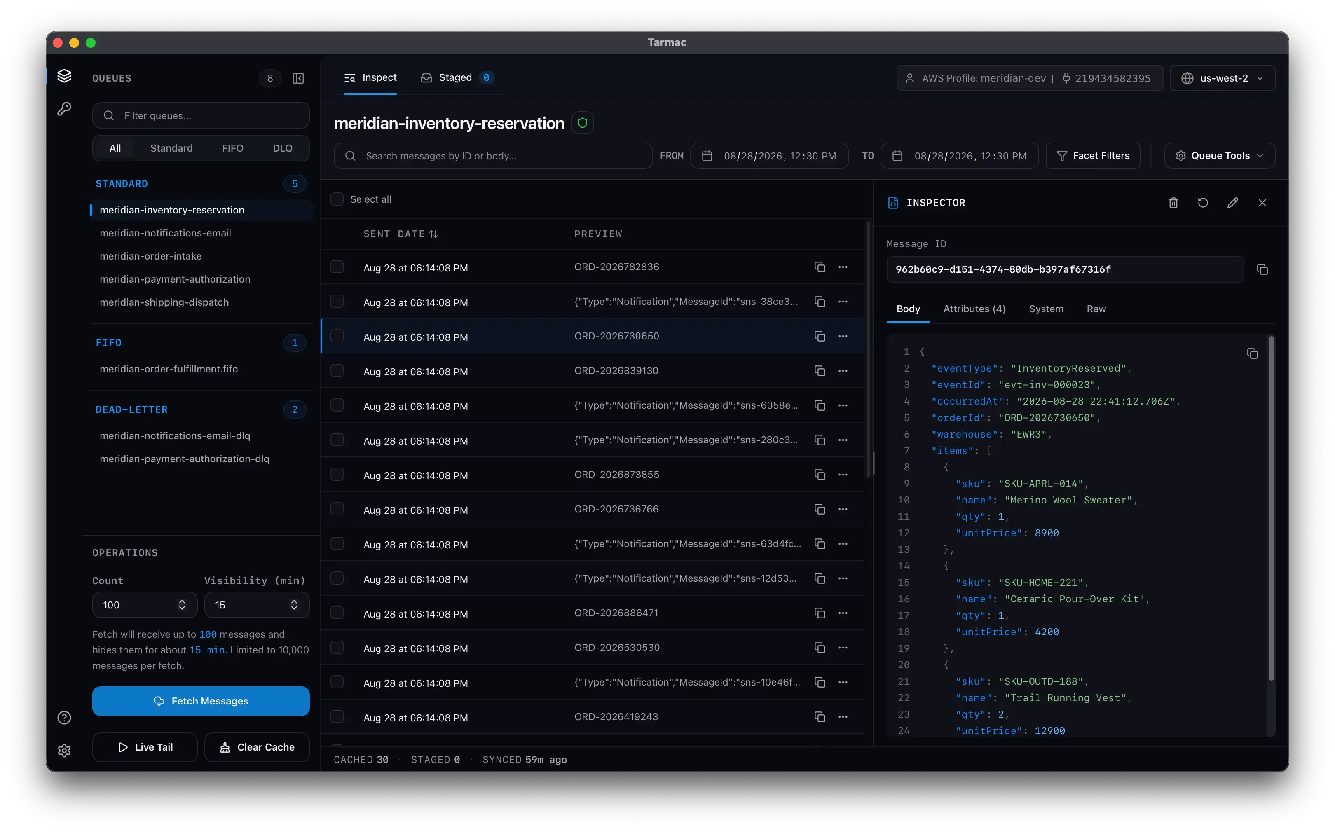Open more options for ORD-2026839130 row
The height and width of the screenshot is (833, 1335).
click(843, 371)
